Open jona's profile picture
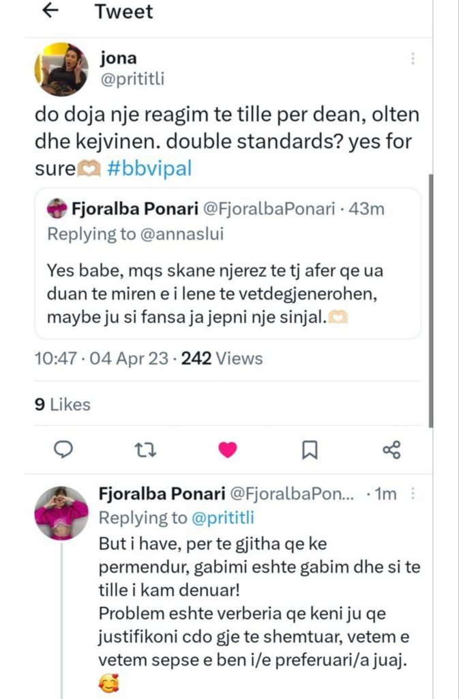This screenshot has width=459, height=699. (x=61, y=70)
